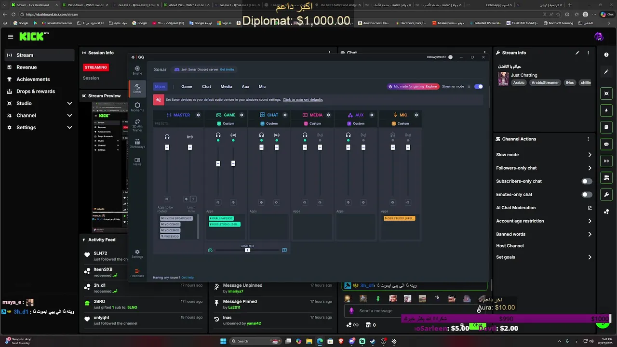Open Slow mode options
Screen dimensions: 617x347
pos(544,155)
